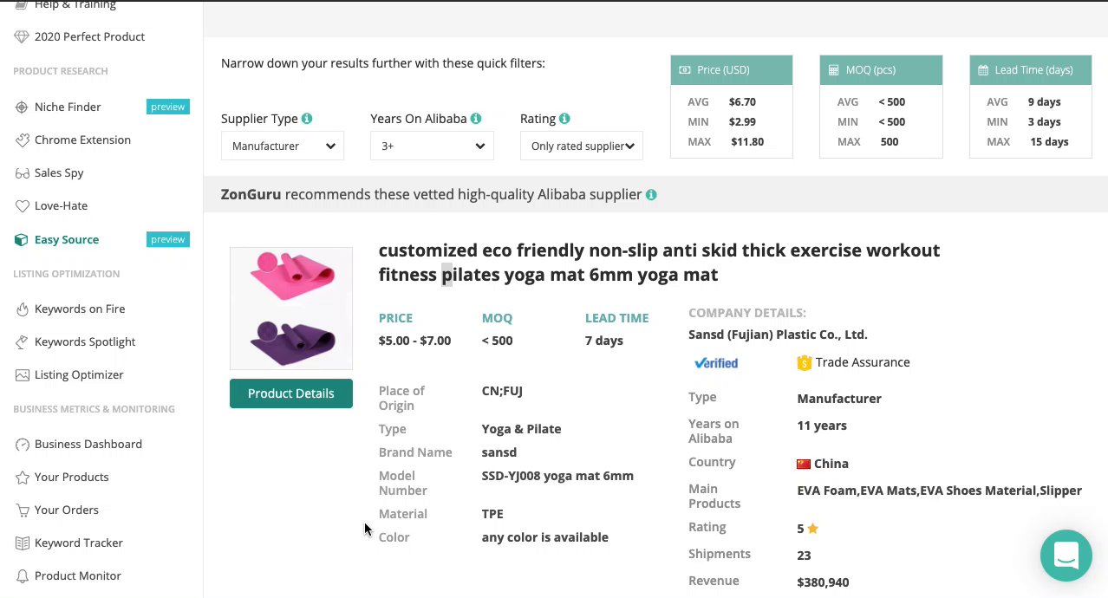Click the Sales Spy glasses icon
Viewport: 1108px width, 598px height.
click(22, 172)
